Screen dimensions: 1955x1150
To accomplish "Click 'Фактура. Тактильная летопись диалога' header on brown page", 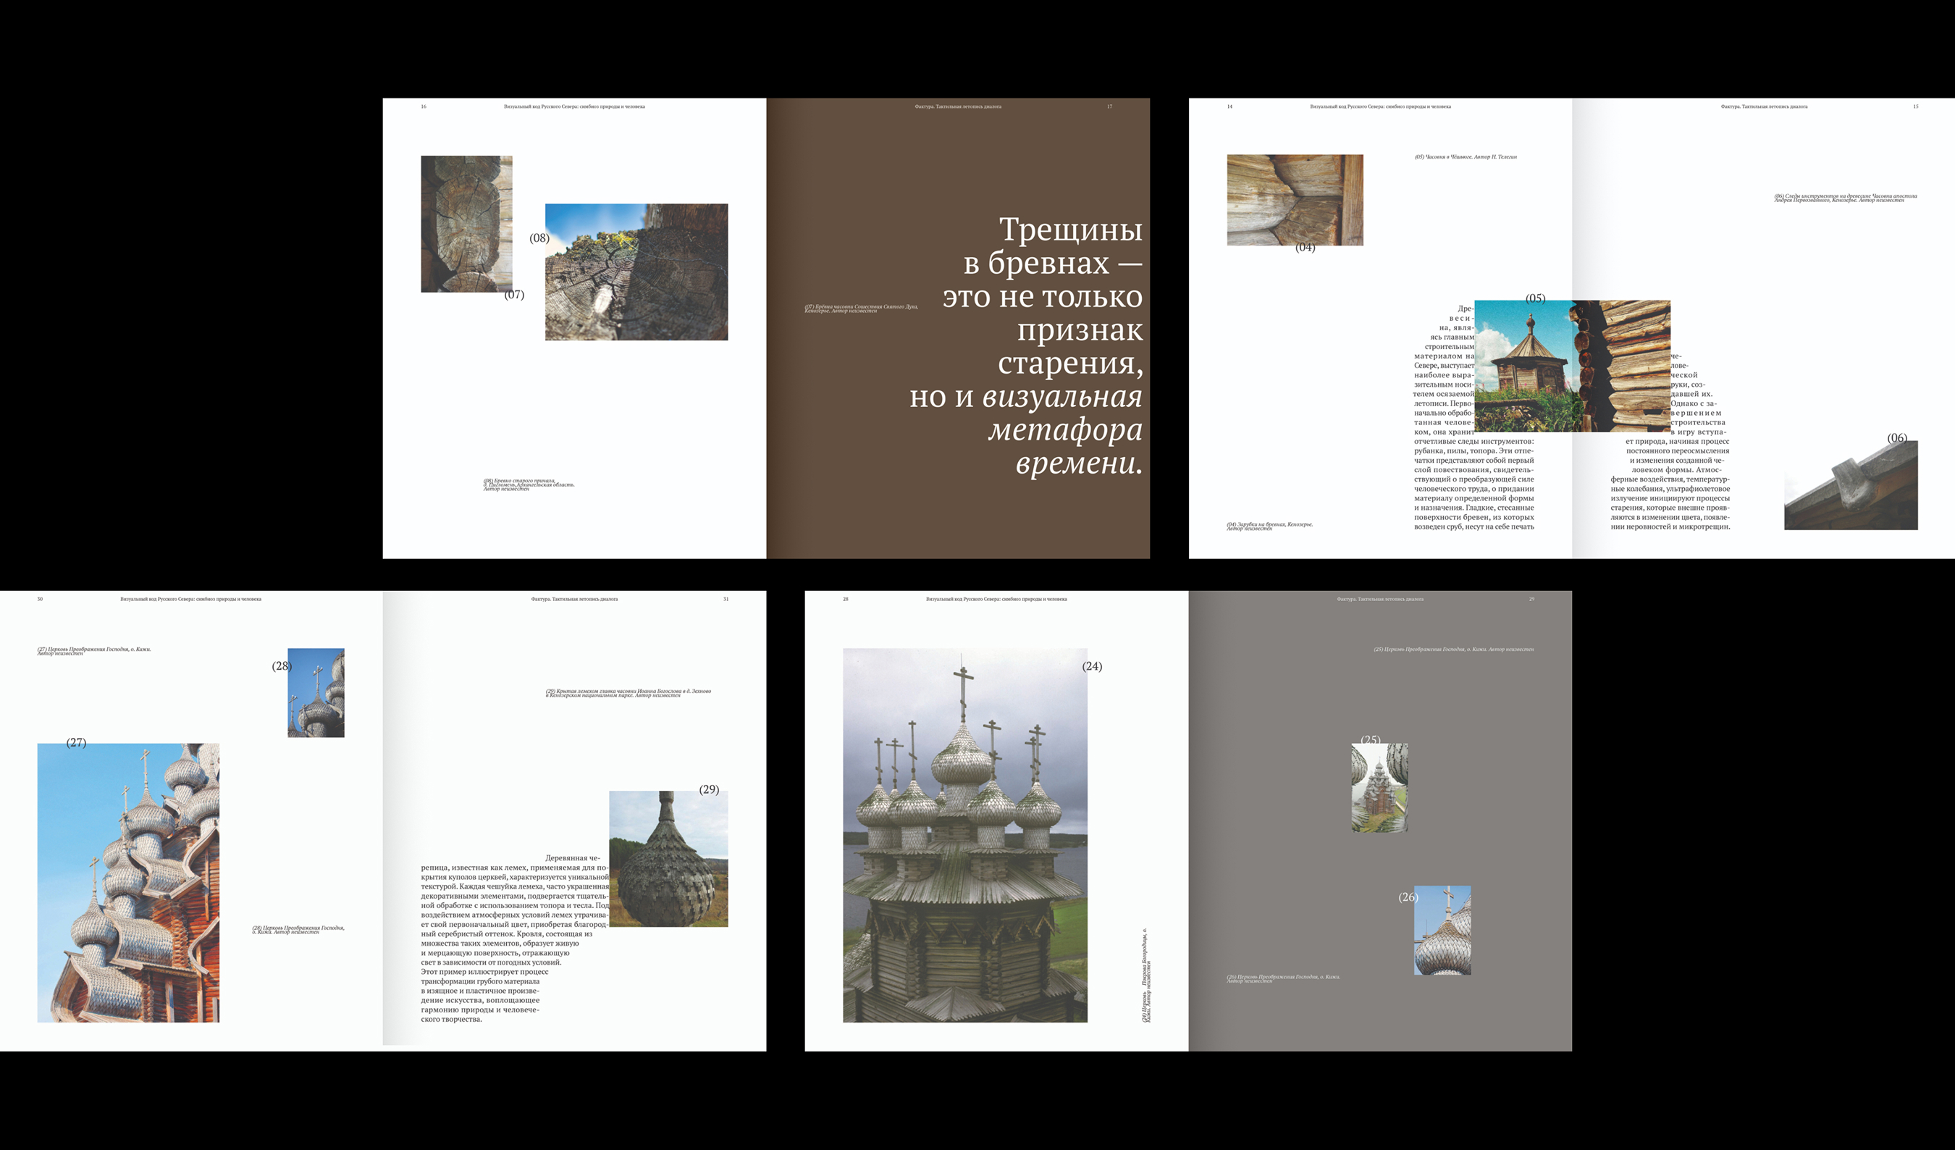I will (958, 106).
